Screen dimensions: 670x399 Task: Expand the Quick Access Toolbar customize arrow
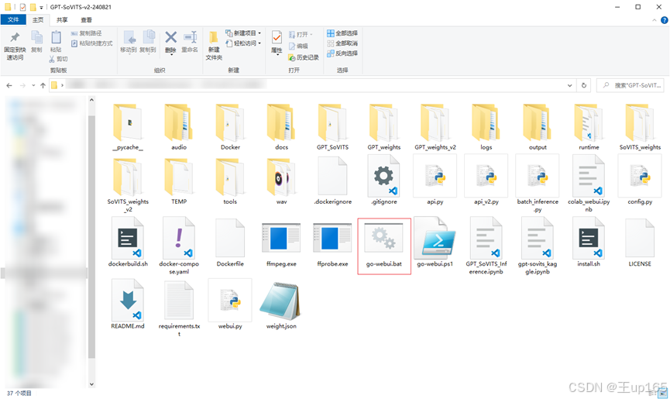point(42,7)
